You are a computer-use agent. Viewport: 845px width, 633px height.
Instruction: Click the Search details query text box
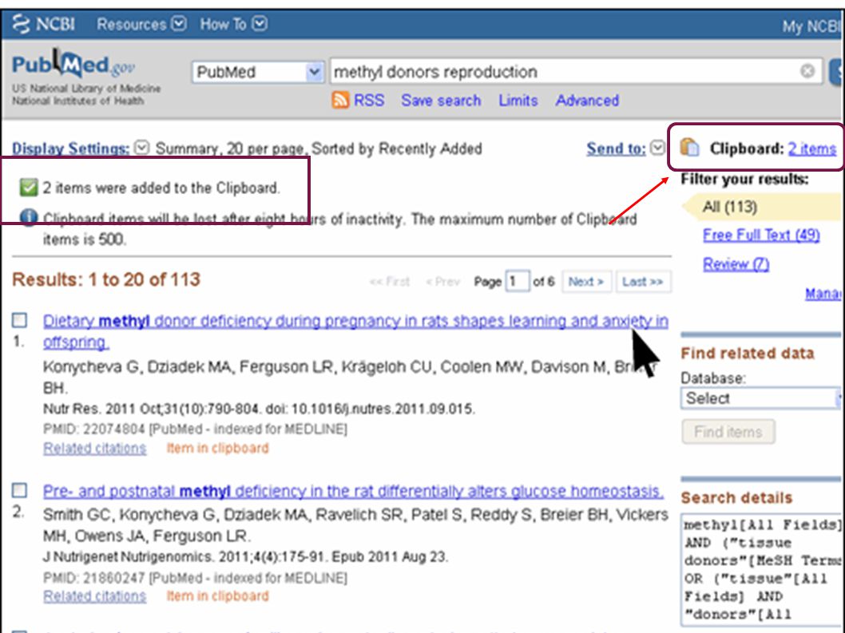pyautogui.click(x=761, y=569)
